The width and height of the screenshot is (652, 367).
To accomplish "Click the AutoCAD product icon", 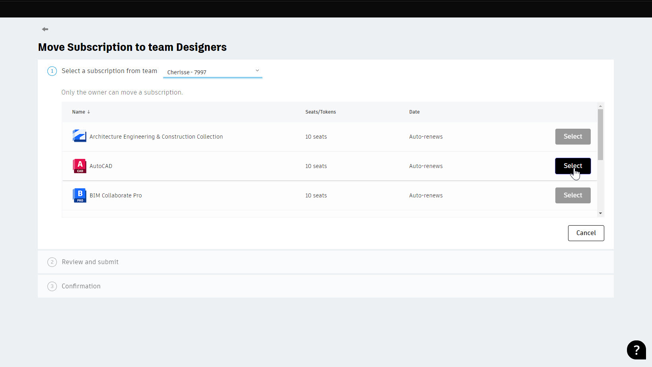I will point(79,166).
